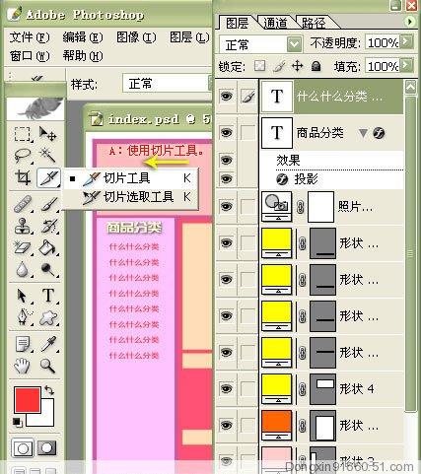Open the 不透明度 opacity slider arrow
The image size is (421, 474).
coord(407,42)
